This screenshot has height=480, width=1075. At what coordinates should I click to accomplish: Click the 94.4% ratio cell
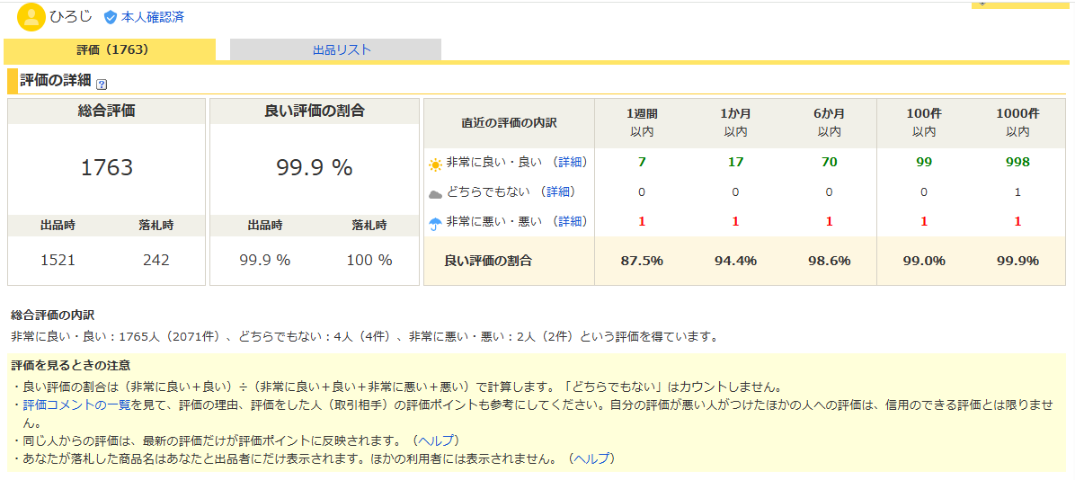pos(735,261)
